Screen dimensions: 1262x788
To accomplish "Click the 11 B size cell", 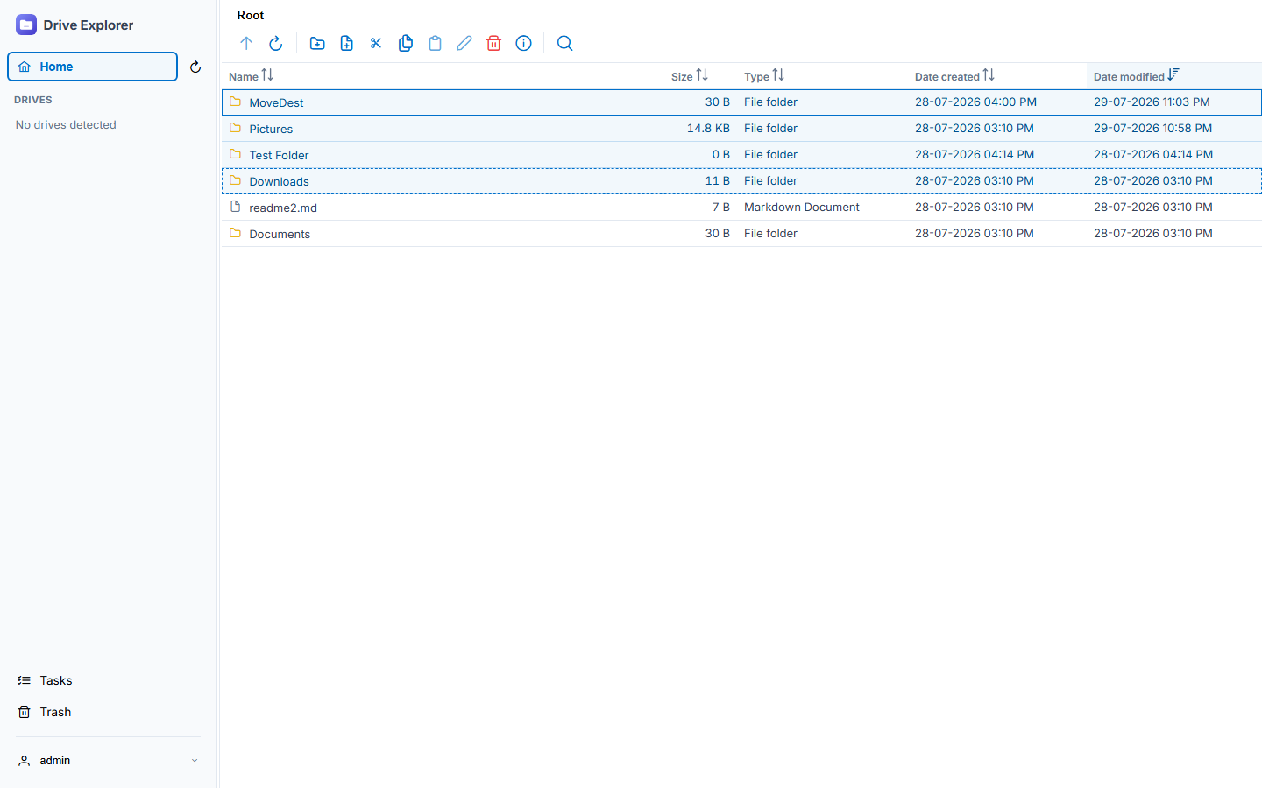I will 718,180.
